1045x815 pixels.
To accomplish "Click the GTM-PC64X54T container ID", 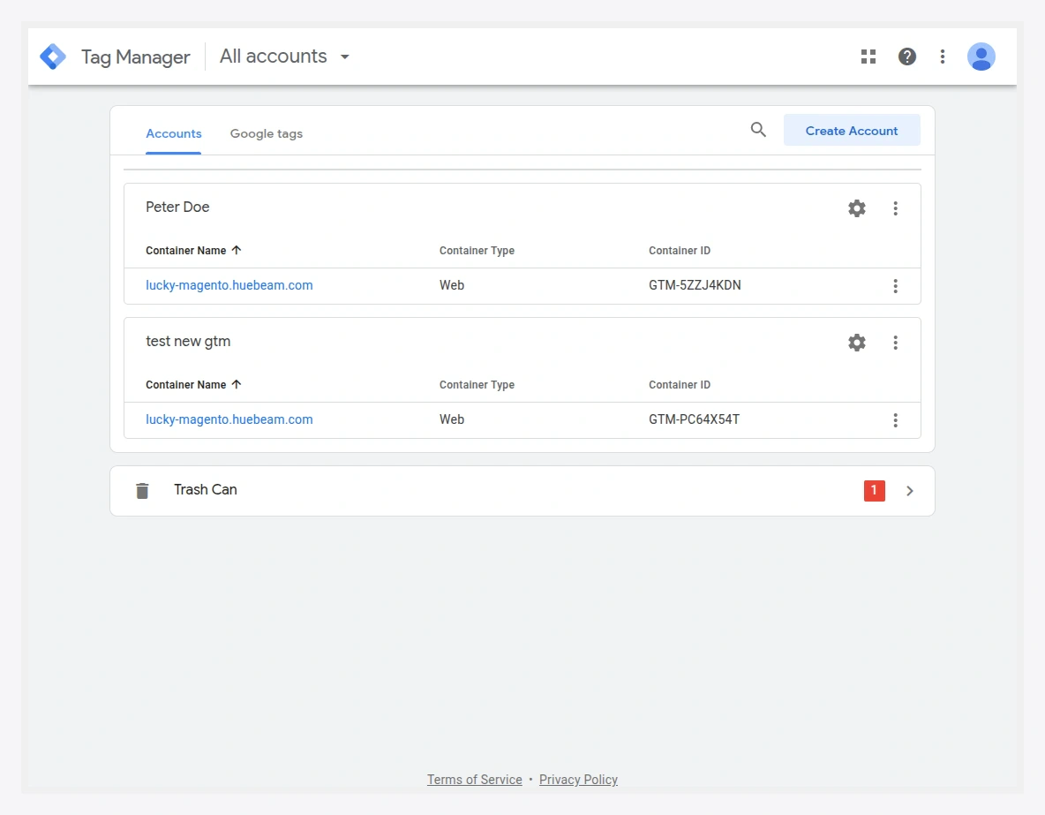I will (x=694, y=419).
